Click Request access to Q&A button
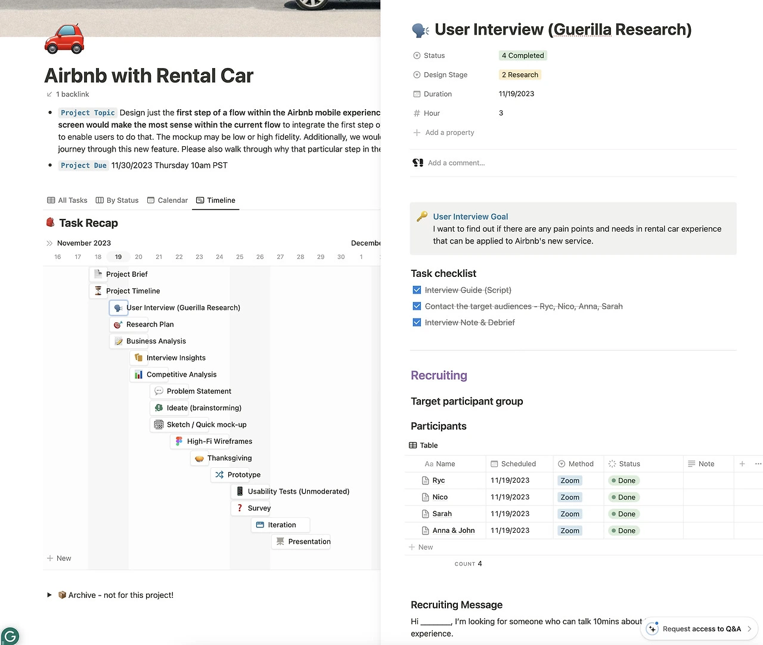The height and width of the screenshot is (645, 763). point(699,629)
